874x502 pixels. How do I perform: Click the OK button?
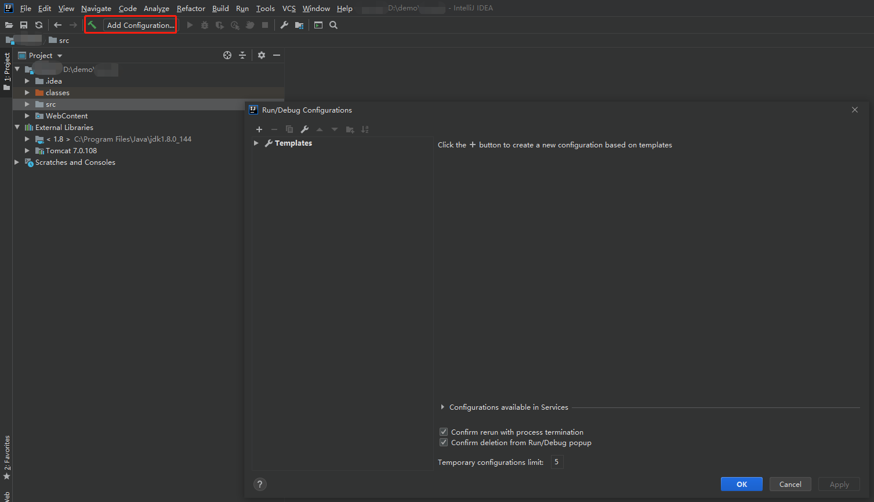(x=742, y=484)
